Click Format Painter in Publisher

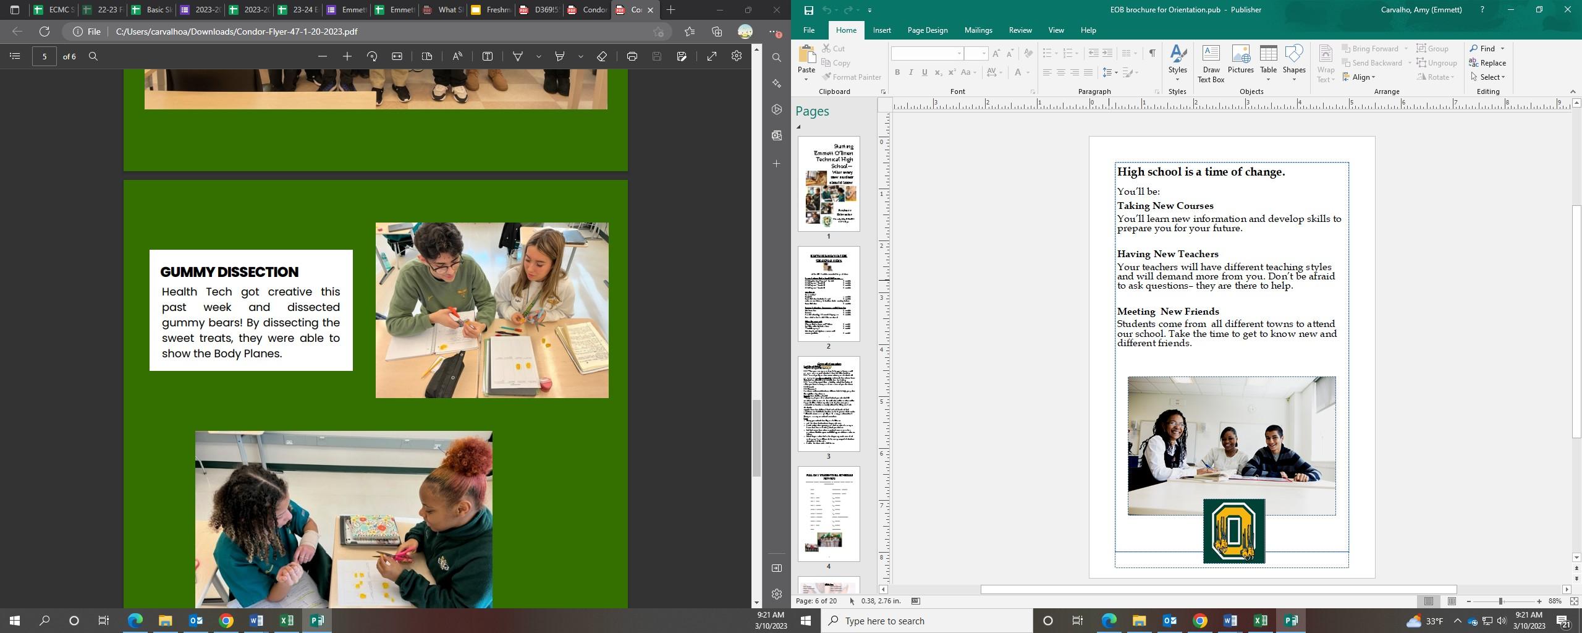click(852, 77)
